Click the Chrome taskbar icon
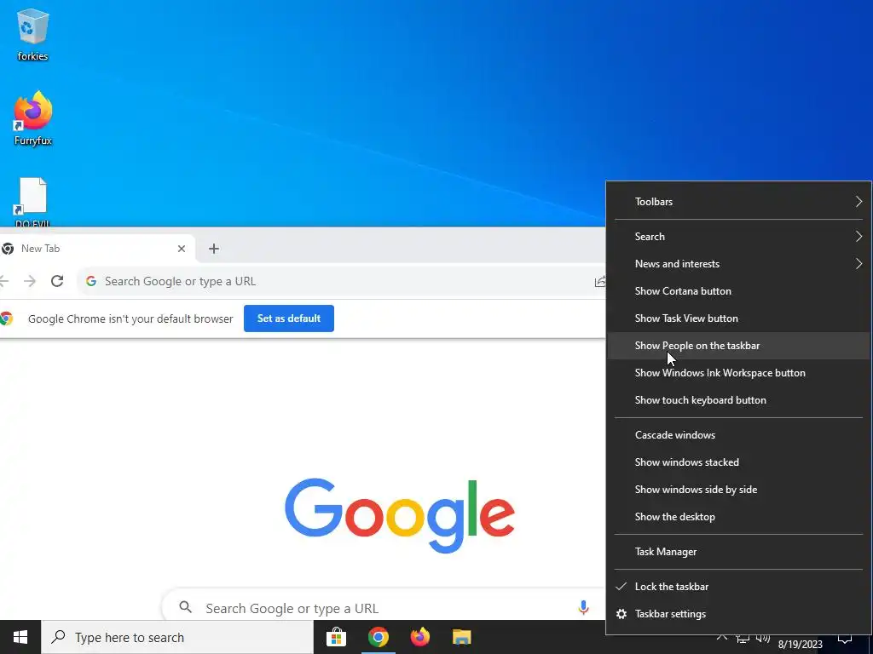The height and width of the screenshot is (654, 873). click(378, 637)
